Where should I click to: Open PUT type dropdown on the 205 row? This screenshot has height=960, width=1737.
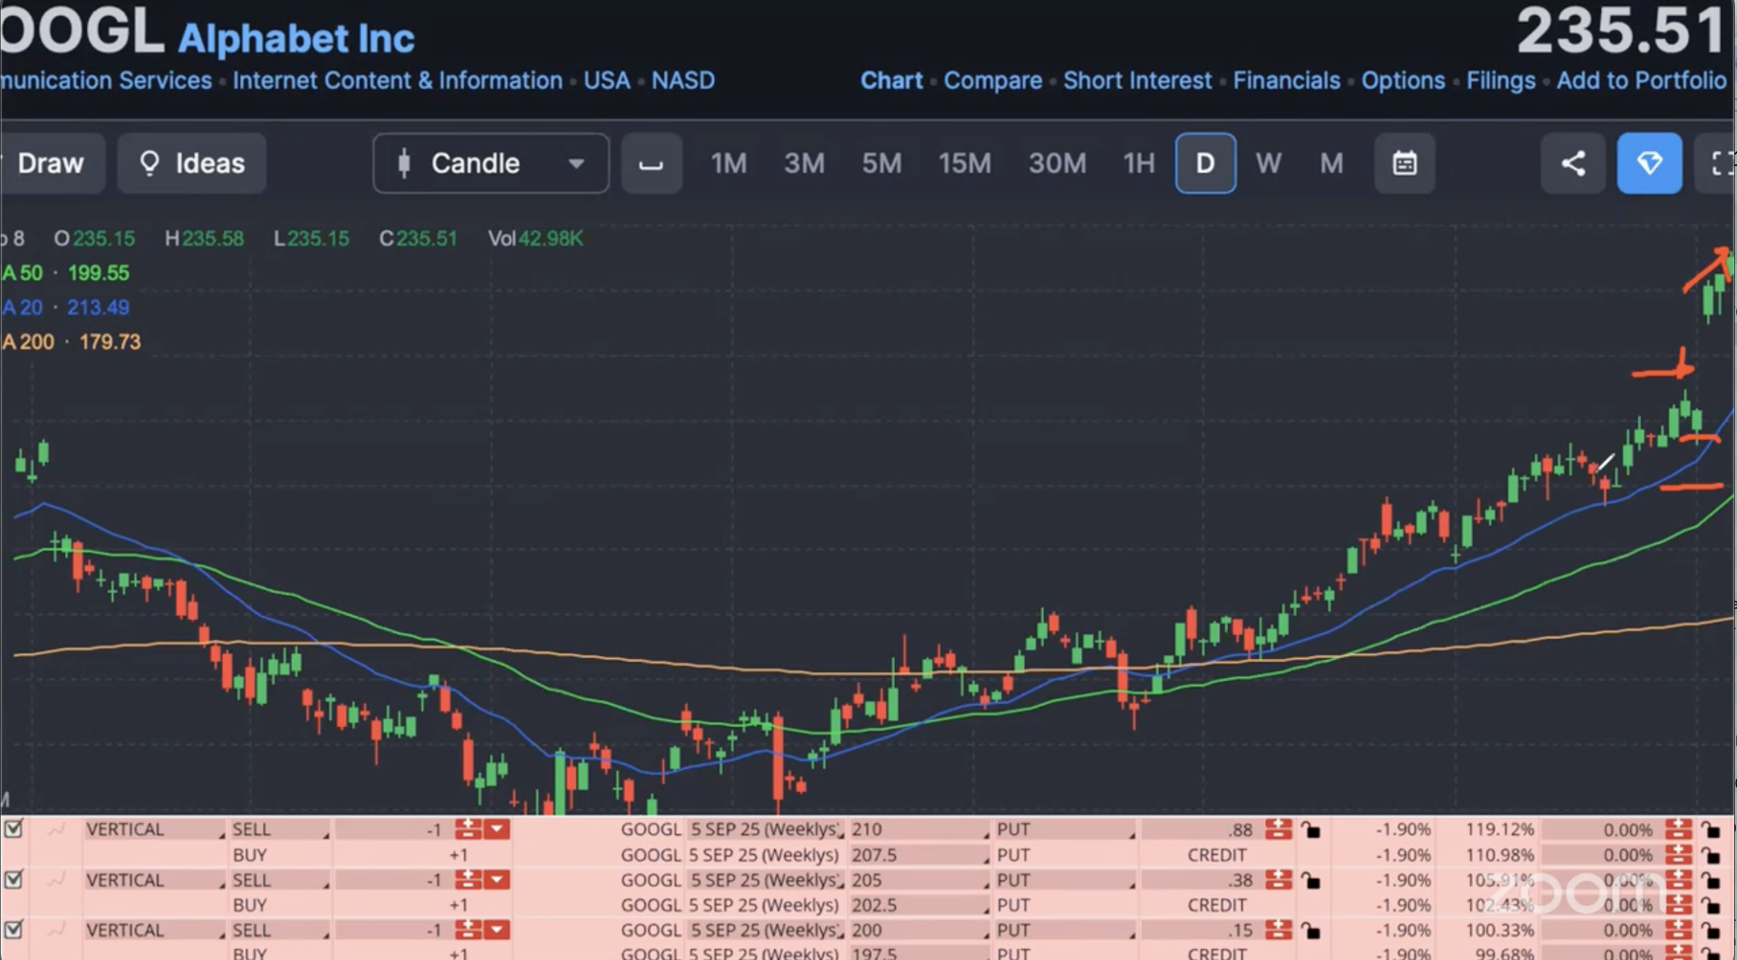[1065, 880]
